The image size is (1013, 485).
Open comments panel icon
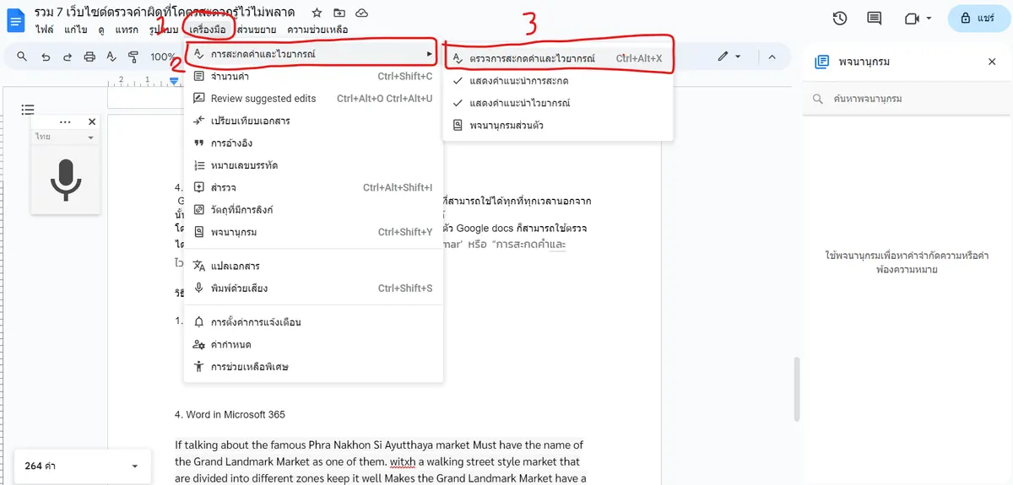click(874, 19)
